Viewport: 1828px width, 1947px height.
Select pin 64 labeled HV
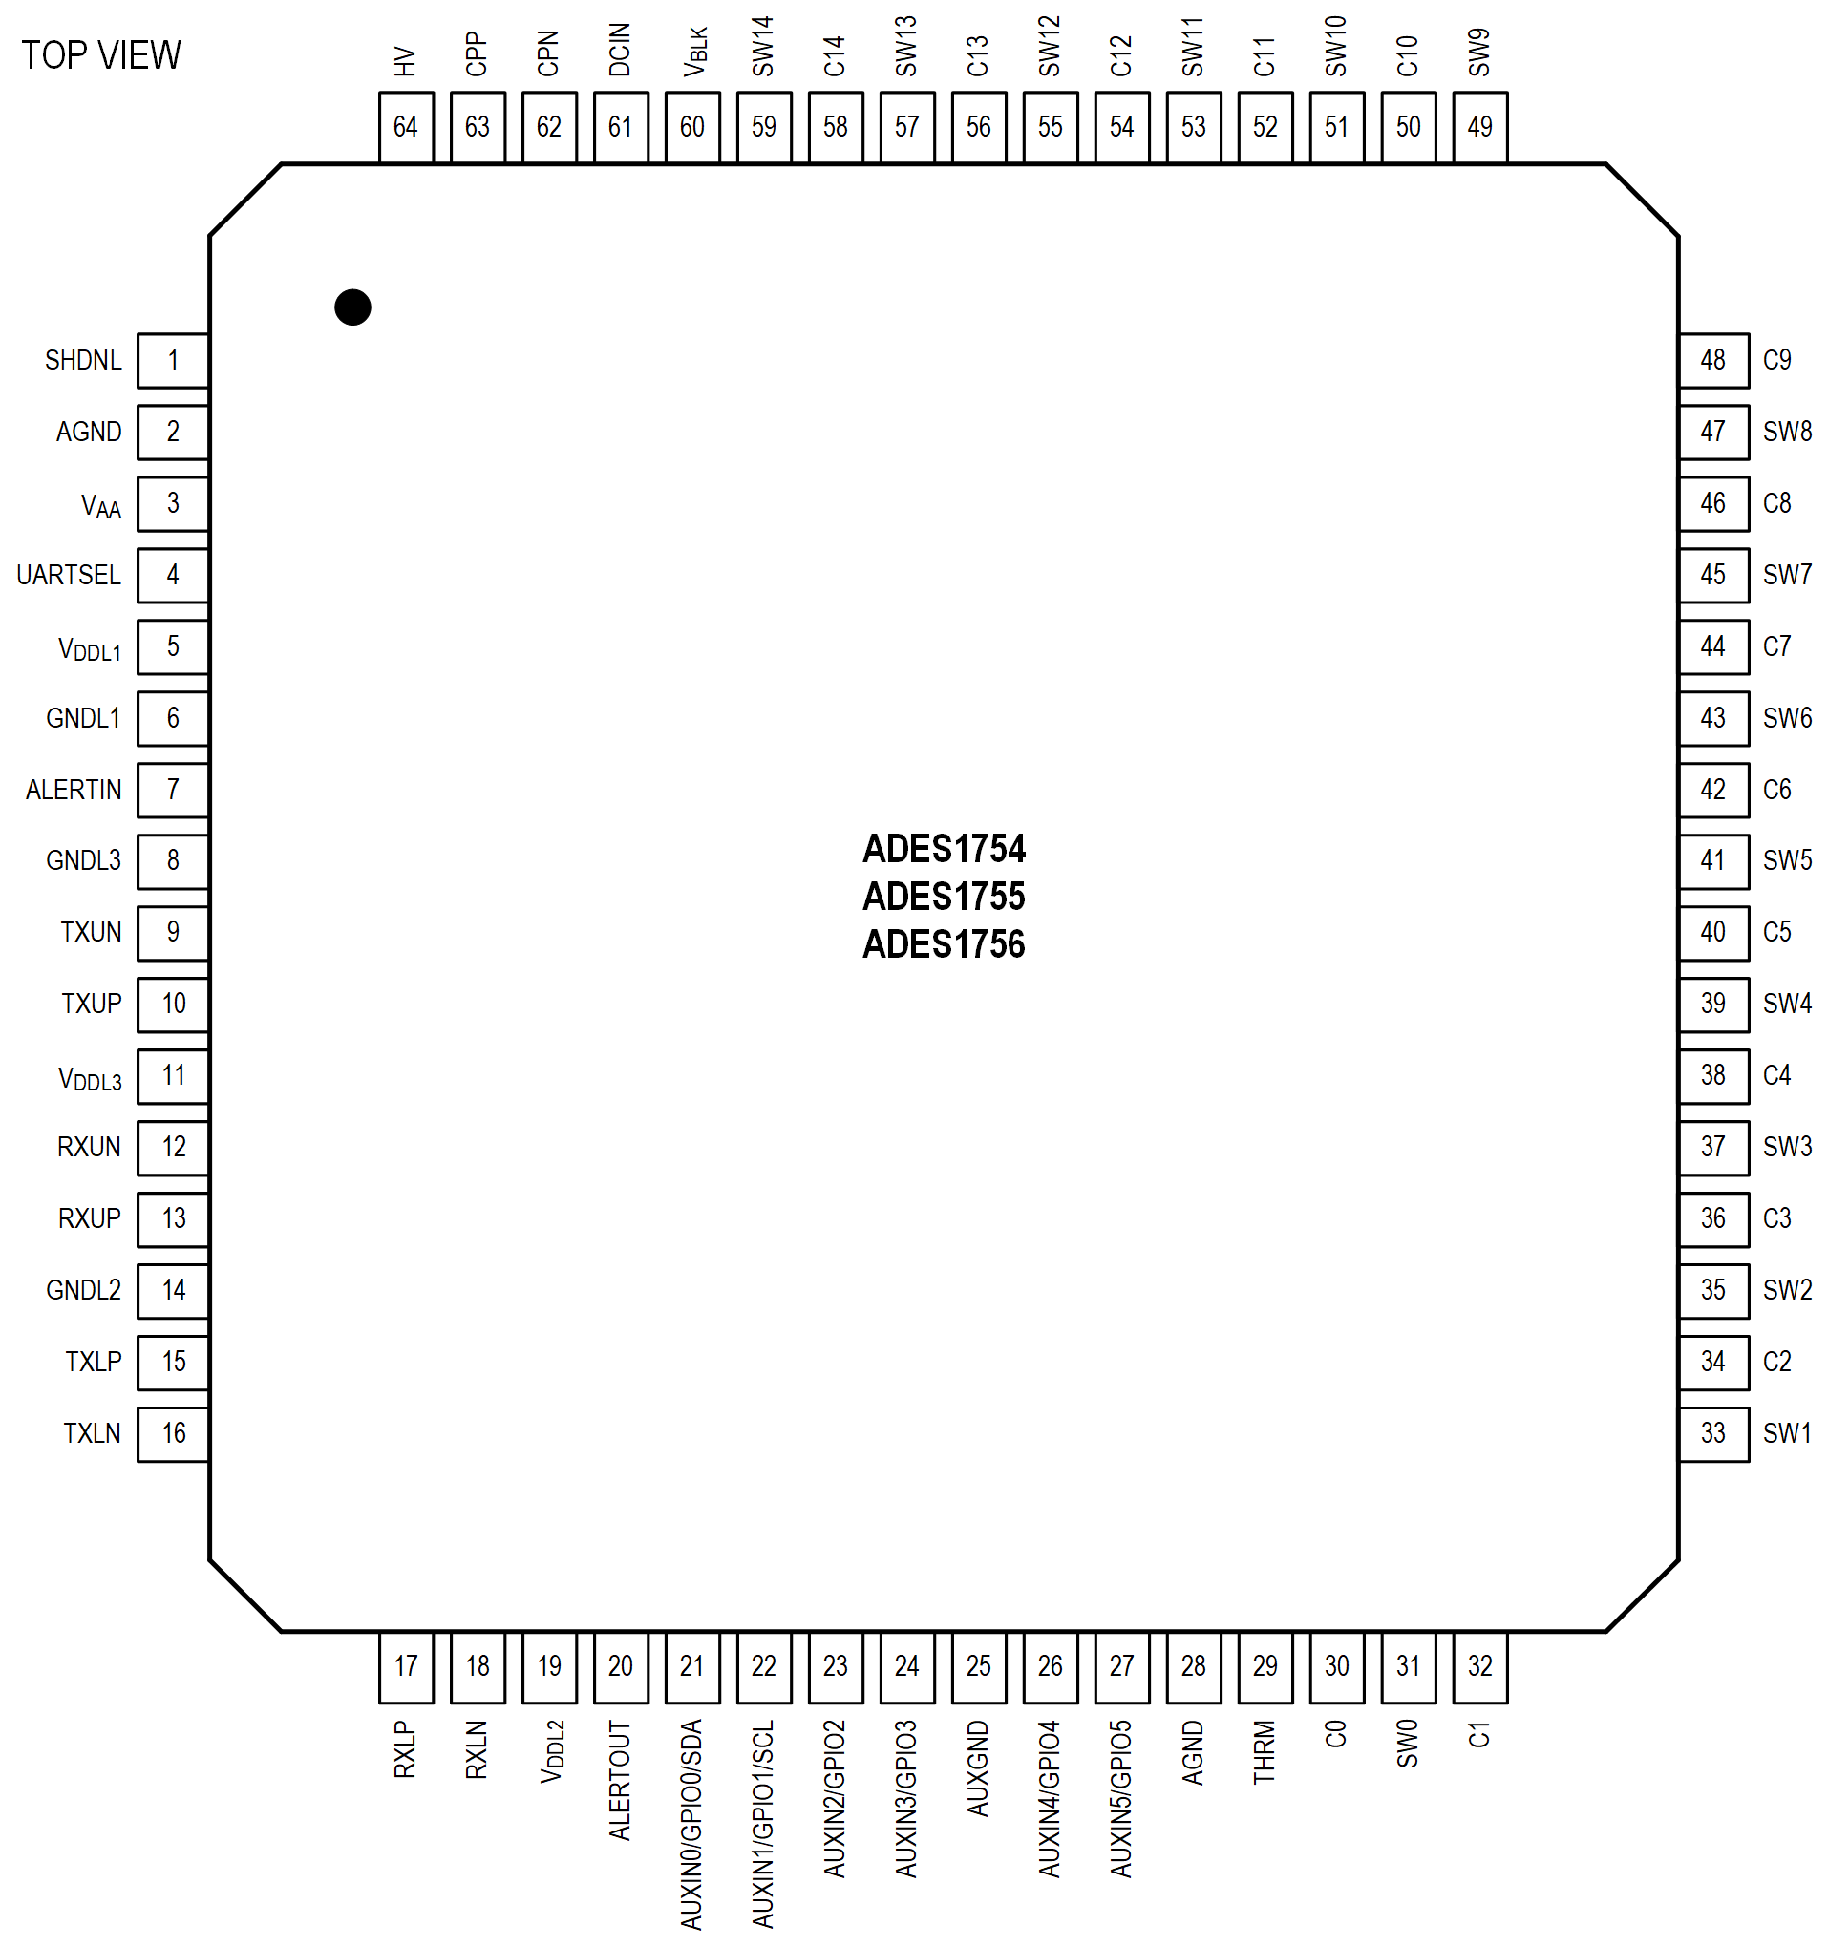406,126
